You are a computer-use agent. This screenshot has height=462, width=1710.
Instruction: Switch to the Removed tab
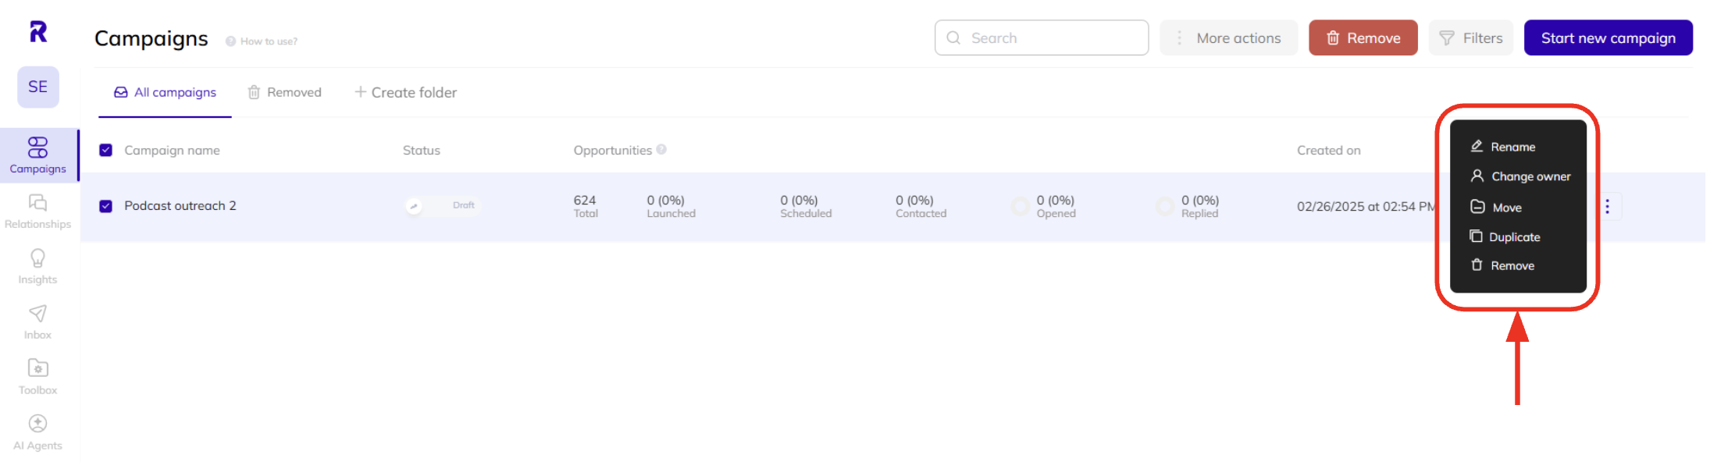(x=285, y=92)
